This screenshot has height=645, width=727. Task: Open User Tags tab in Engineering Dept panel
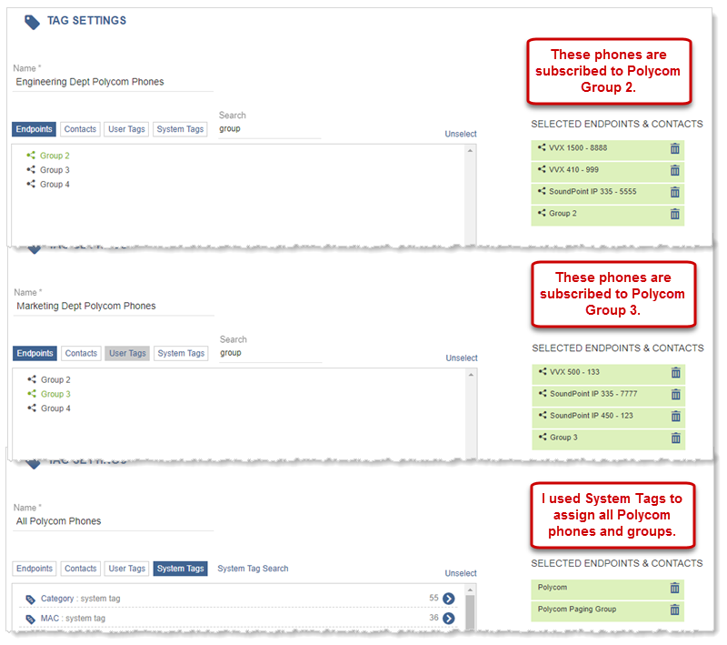coord(126,129)
